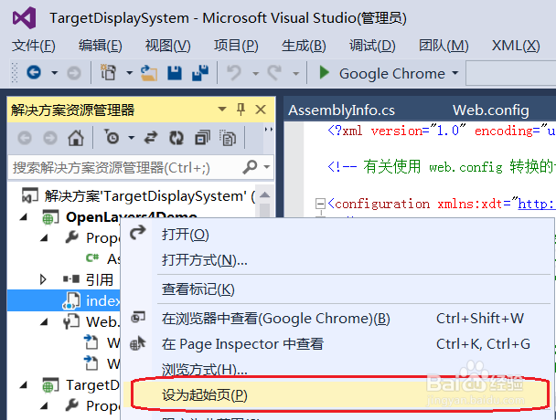Screen dimensions: 556x420
Task: Click the Visual Studio logo icon
Action: coord(24,17)
